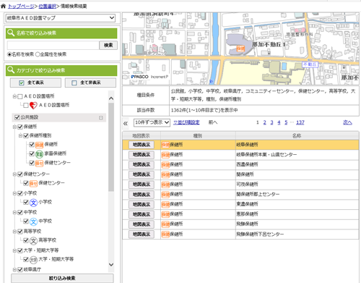The height and width of the screenshot is (283, 361).
Task: Click the 保健所 icon in the 西濃保健所 row
Action: tap(165, 165)
